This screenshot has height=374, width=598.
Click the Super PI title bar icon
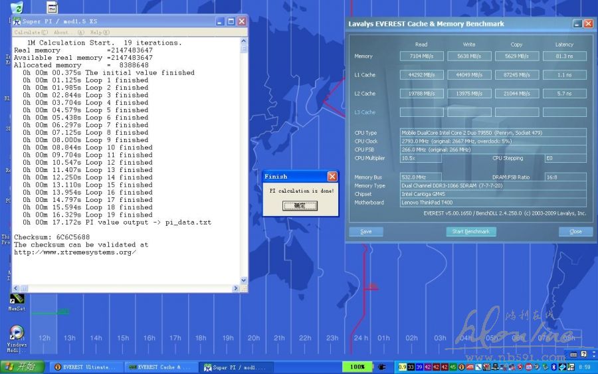[17, 21]
